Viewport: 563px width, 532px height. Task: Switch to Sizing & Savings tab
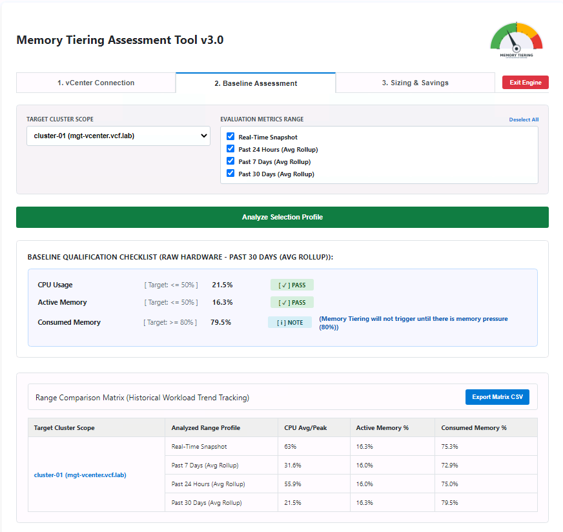(x=415, y=83)
